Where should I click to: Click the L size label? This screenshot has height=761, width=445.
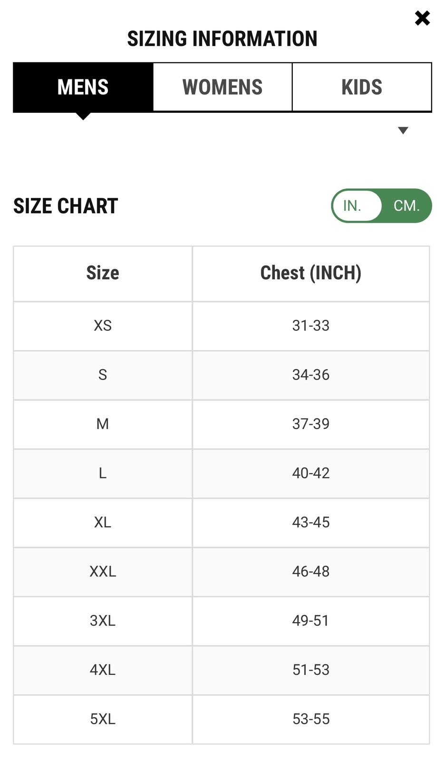pyautogui.click(x=103, y=473)
